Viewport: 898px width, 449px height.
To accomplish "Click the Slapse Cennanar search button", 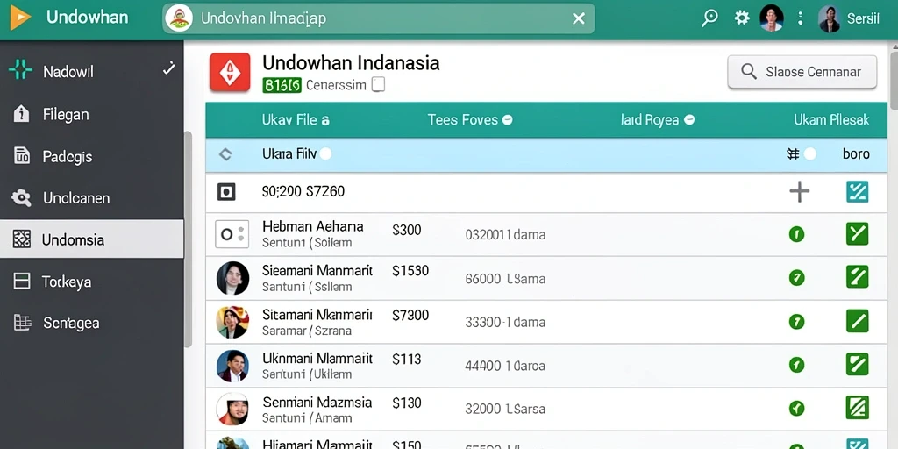I will (x=802, y=72).
